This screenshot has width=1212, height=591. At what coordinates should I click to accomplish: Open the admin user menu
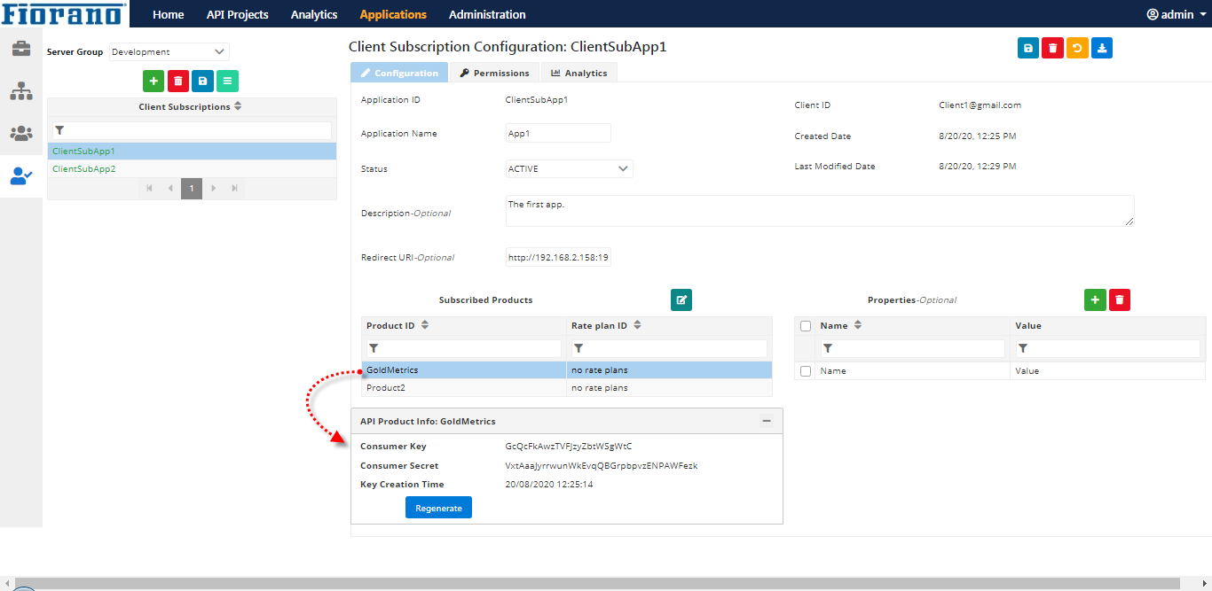1177,14
